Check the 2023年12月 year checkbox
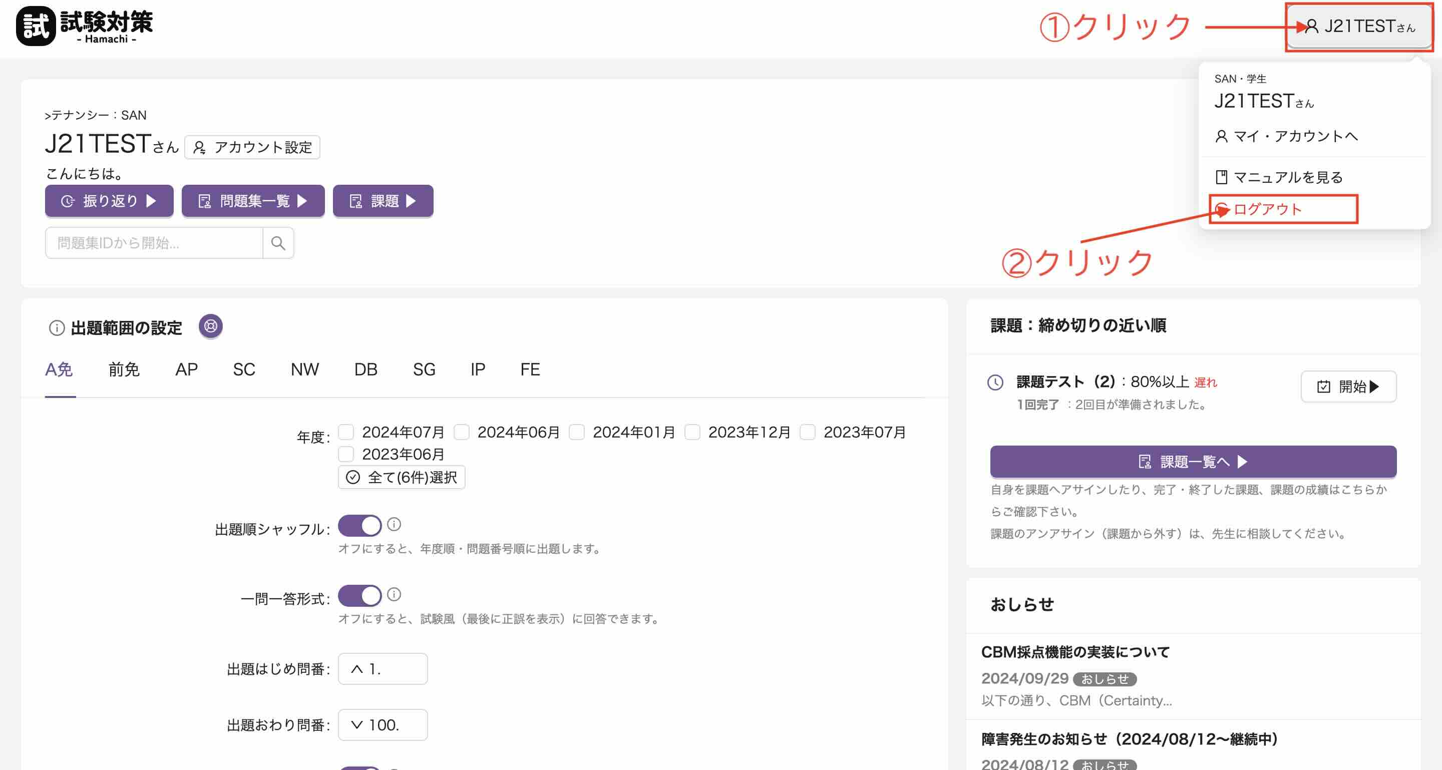1442x770 pixels. 692,432
